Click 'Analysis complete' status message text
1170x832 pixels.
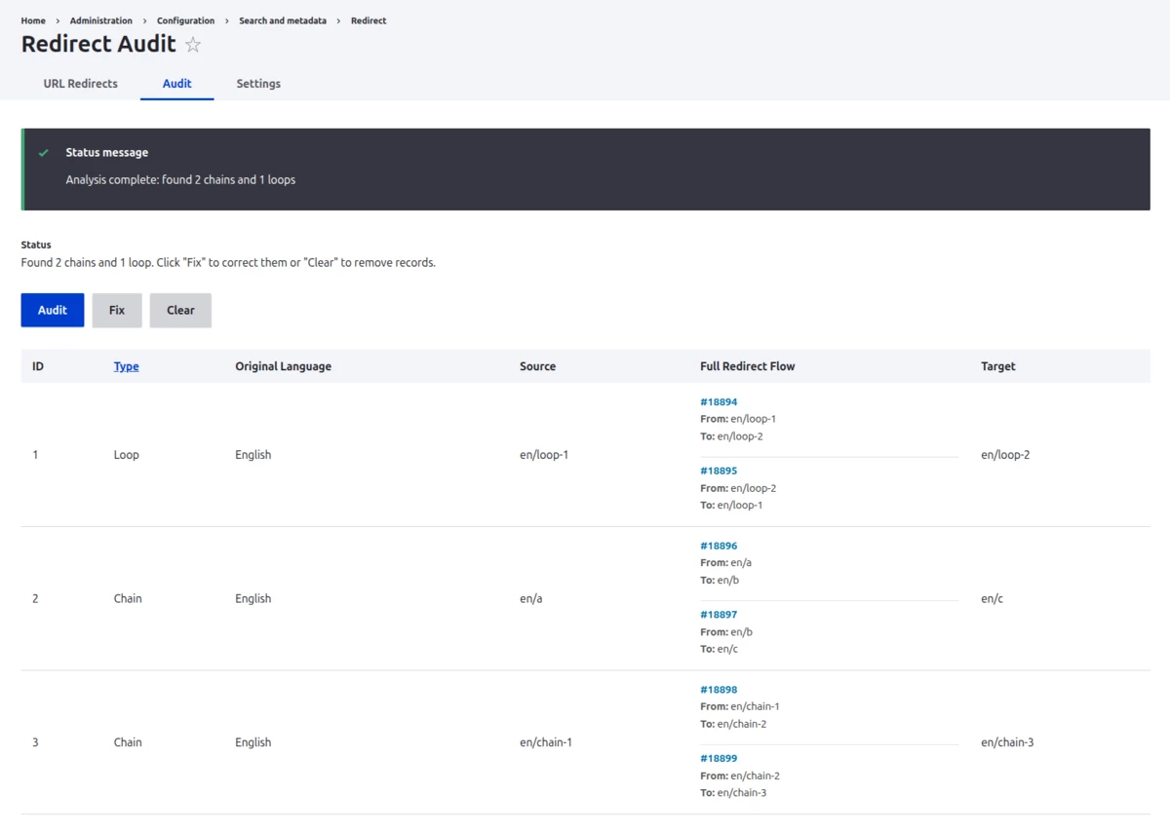(x=180, y=180)
